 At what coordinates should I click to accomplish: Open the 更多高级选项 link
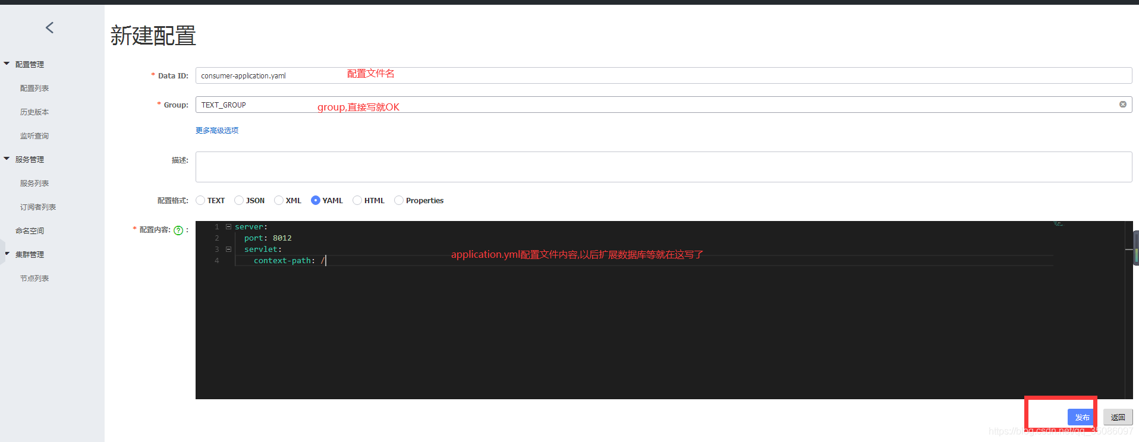tap(217, 130)
